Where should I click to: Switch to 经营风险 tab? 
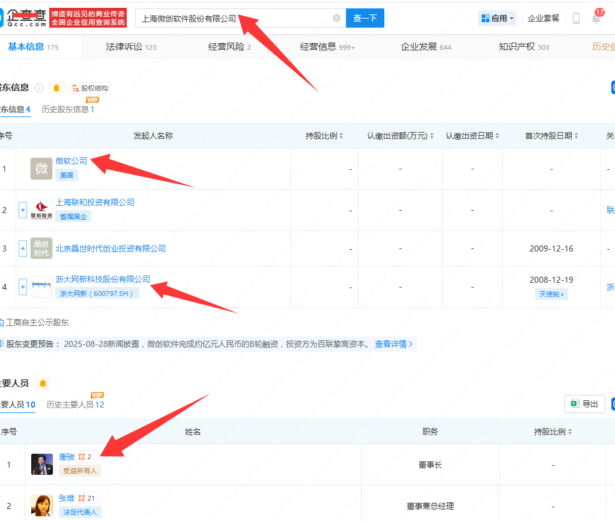229,47
